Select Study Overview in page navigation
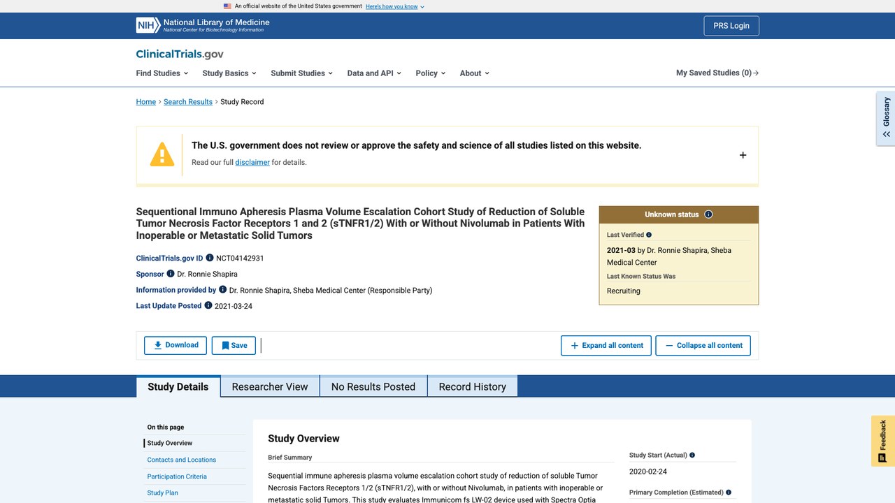895x503 pixels. pyautogui.click(x=170, y=443)
